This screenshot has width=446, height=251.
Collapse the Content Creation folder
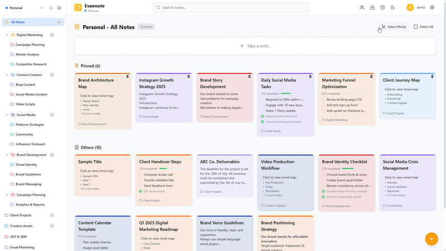pos(7,75)
